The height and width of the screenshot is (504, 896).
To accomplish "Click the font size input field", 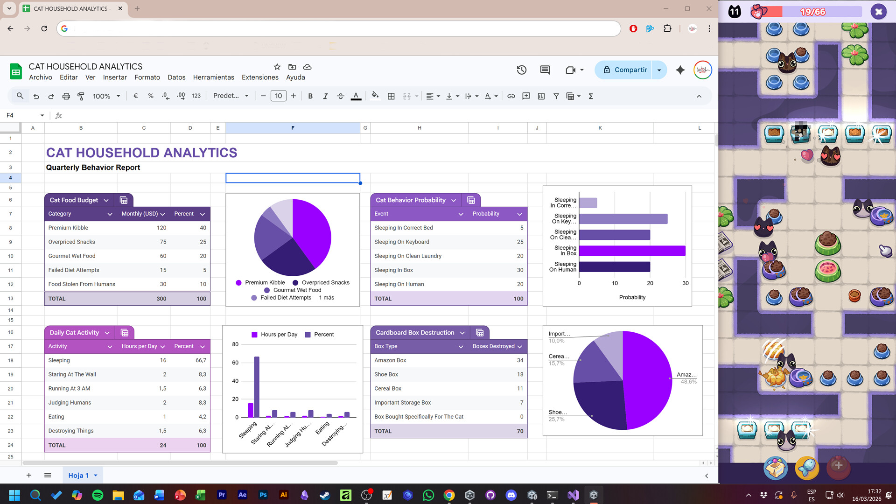I will coord(278,96).
